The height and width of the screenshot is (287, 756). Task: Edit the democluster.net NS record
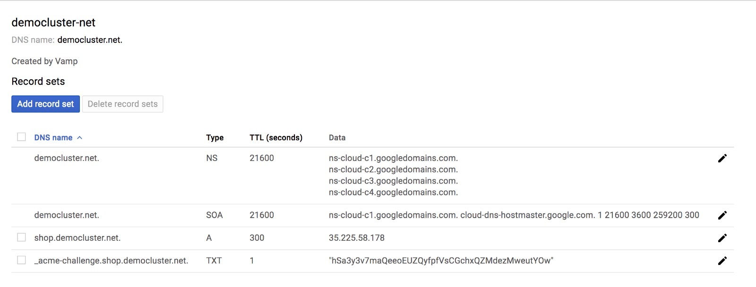(722, 159)
